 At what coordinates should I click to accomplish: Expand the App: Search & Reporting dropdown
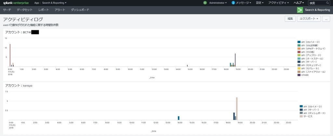coord(50,3)
